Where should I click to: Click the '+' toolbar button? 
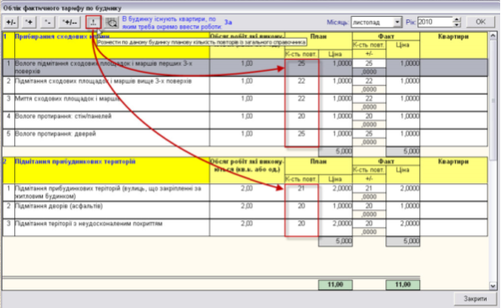tap(29, 23)
